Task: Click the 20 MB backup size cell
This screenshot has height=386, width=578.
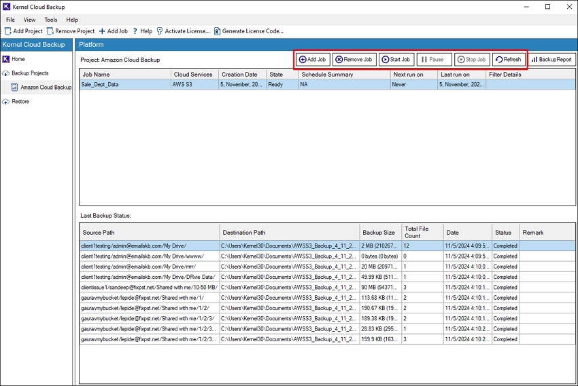Action: tap(380, 267)
